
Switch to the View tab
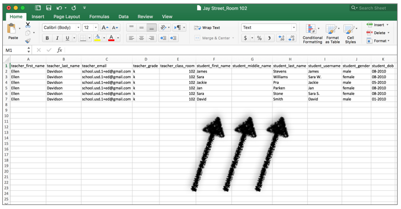pyautogui.click(x=167, y=17)
